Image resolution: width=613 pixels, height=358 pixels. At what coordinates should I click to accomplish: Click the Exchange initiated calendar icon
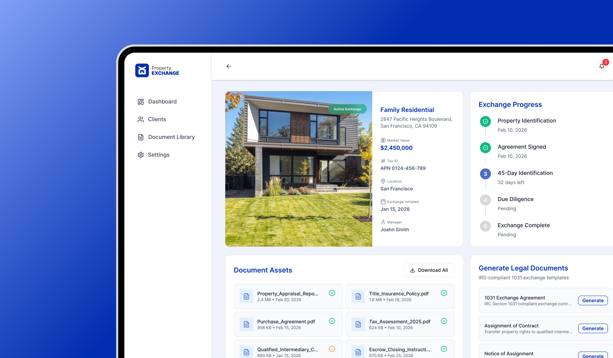(x=383, y=202)
